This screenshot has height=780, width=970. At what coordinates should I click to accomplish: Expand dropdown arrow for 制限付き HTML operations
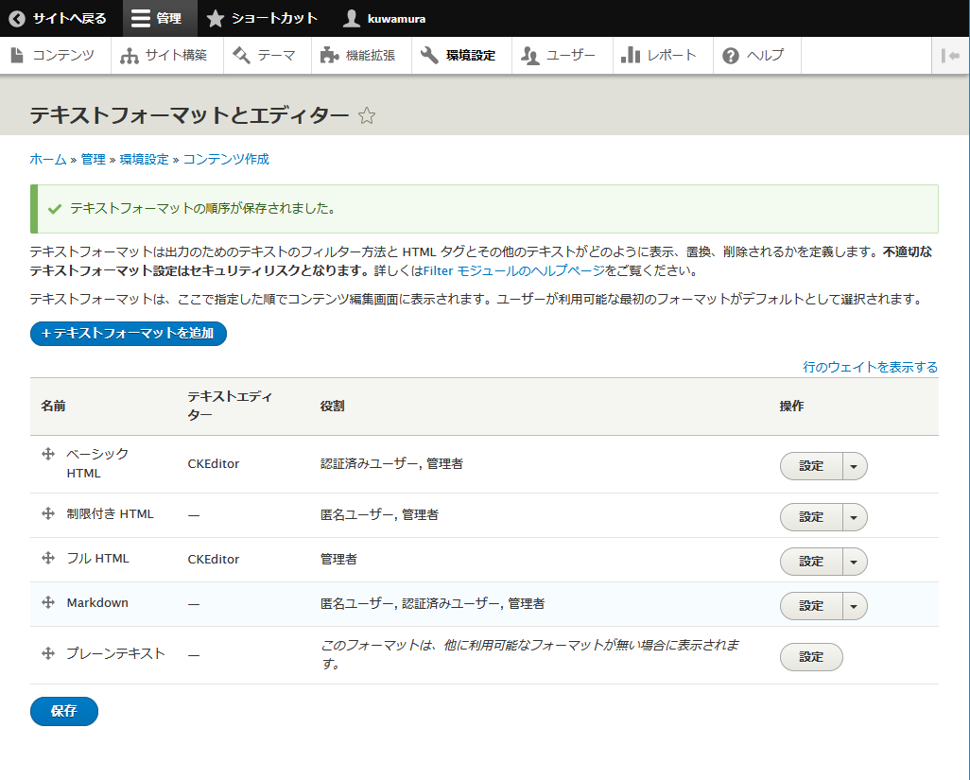854,517
